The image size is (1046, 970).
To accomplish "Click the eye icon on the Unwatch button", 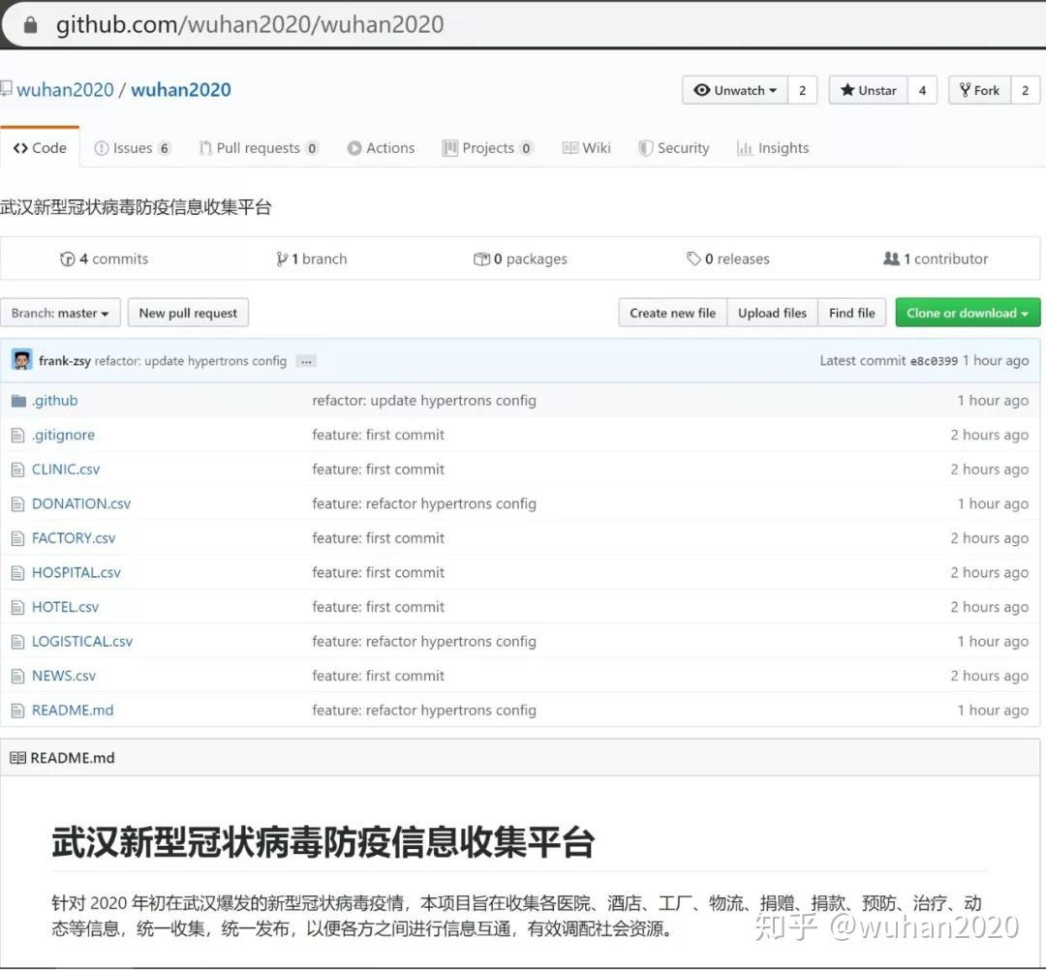I will click(703, 89).
